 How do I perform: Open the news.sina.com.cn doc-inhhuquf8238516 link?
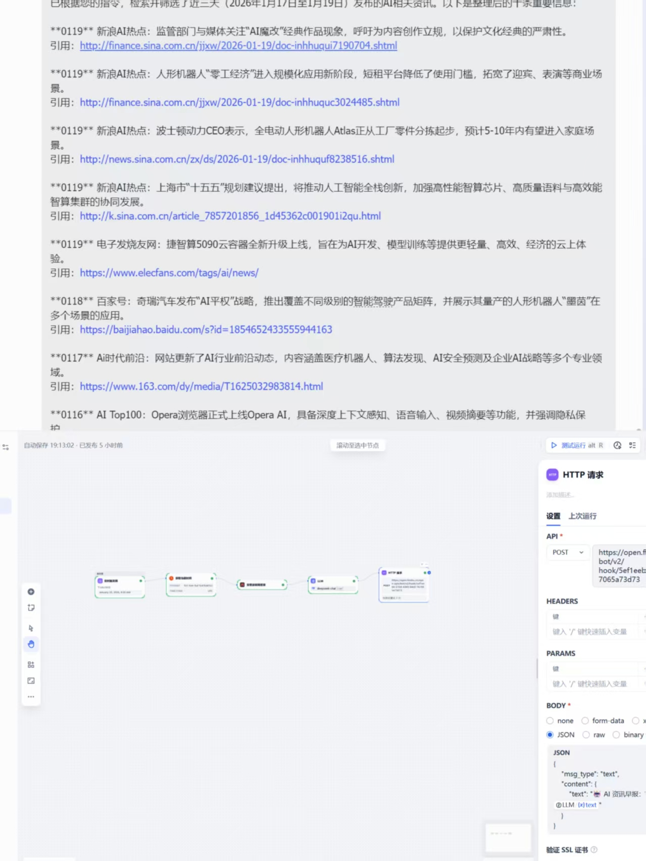pos(237,159)
